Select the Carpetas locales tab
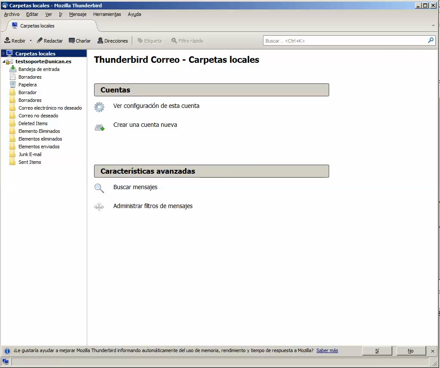The height and width of the screenshot is (368, 440). click(x=52, y=26)
